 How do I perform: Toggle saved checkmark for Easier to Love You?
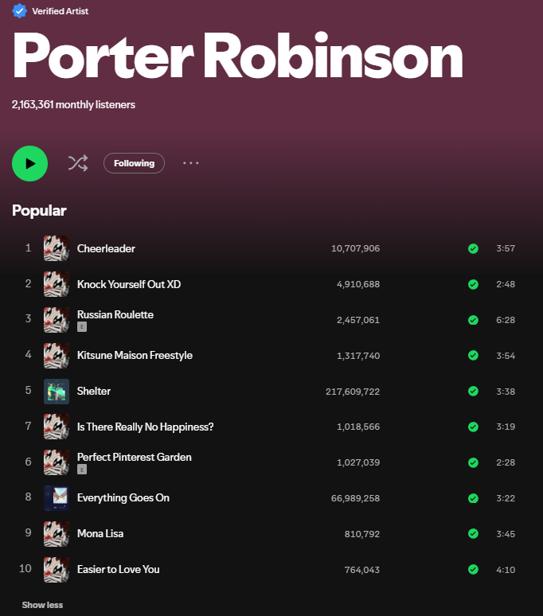(473, 569)
